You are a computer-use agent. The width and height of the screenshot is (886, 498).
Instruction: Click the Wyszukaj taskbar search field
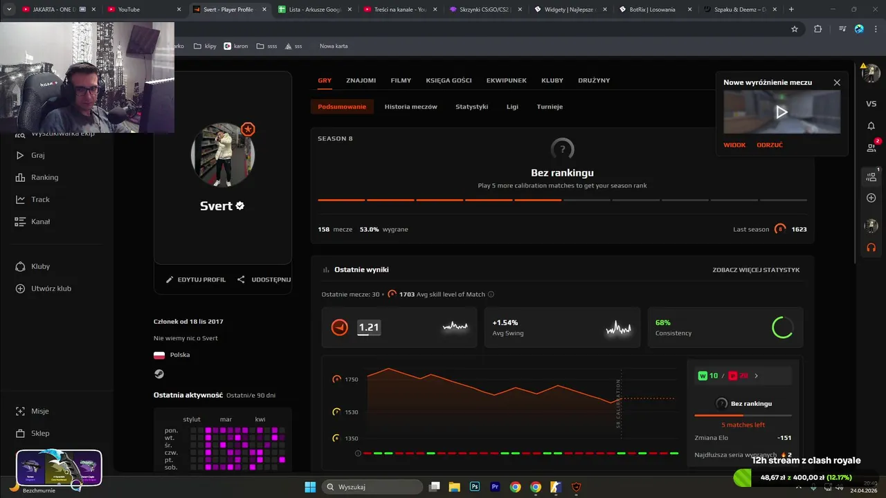click(372, 487)
